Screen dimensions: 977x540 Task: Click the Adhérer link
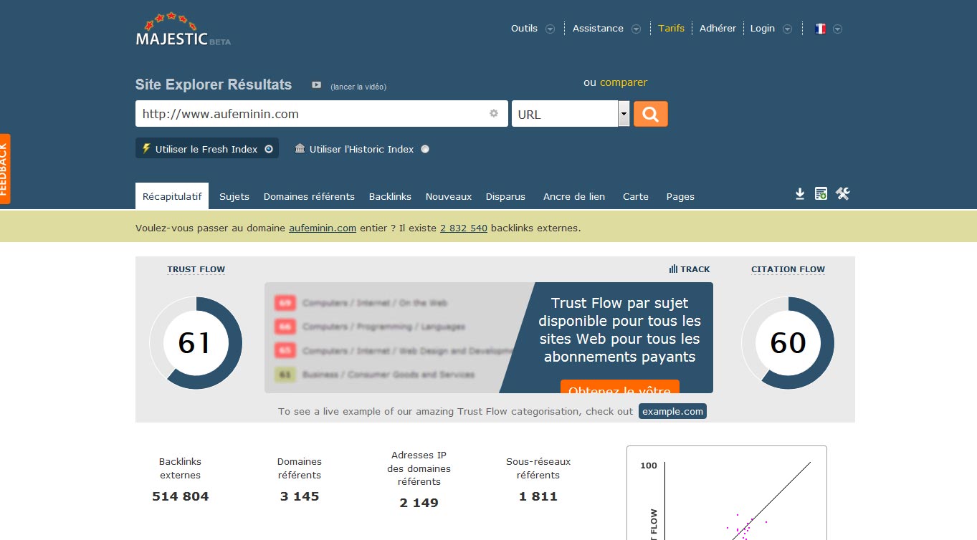click(x=718, y=29)
